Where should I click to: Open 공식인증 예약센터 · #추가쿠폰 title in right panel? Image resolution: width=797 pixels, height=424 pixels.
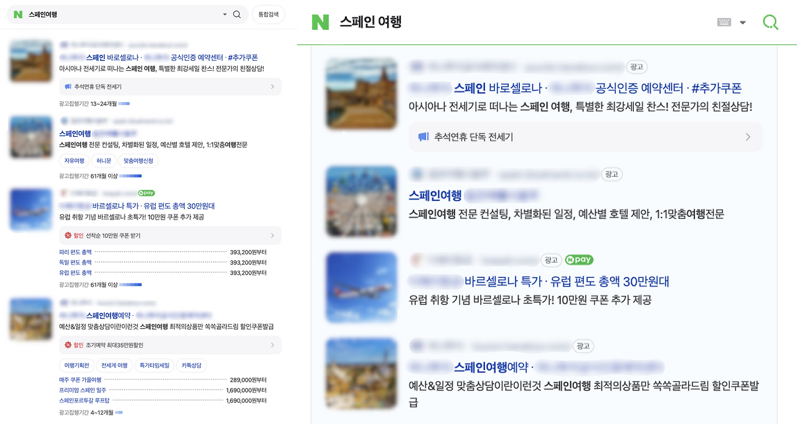[669, 88]
